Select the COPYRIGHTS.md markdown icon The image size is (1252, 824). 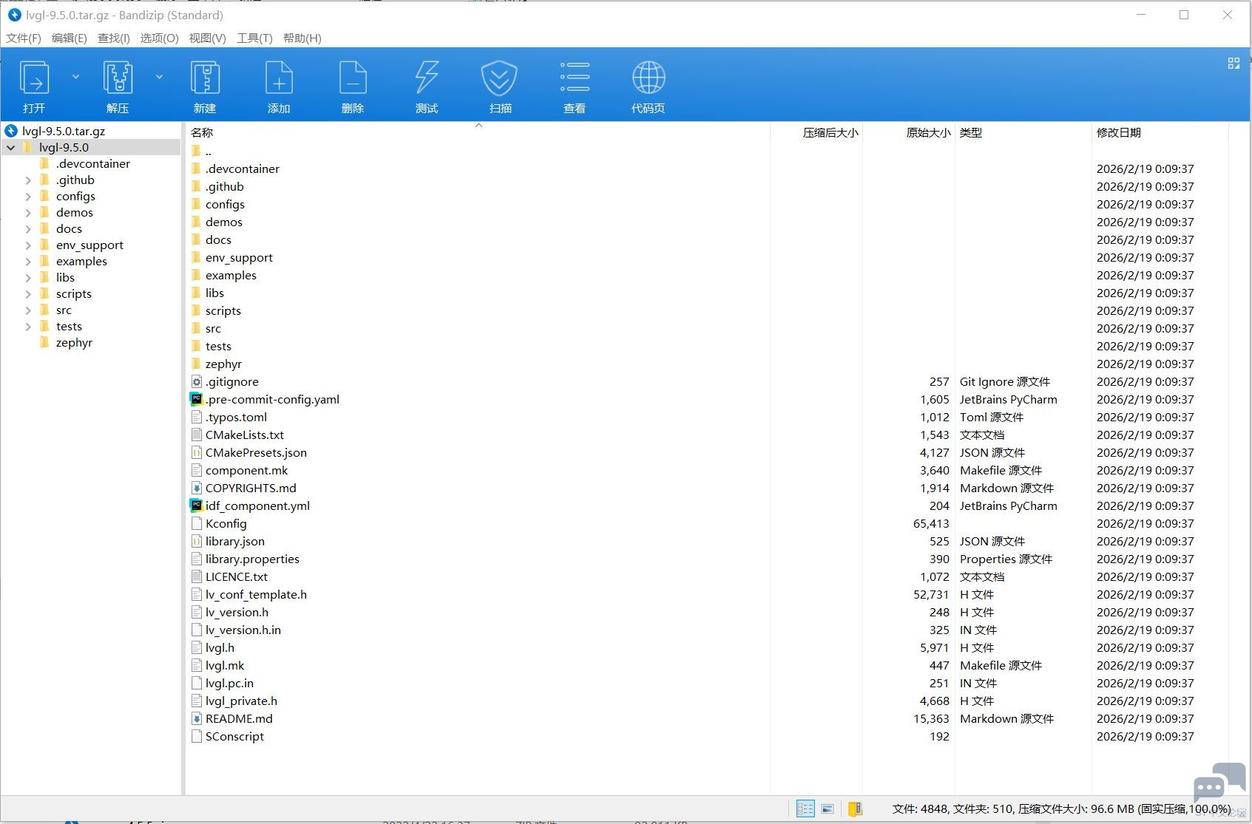click(197, 488)
